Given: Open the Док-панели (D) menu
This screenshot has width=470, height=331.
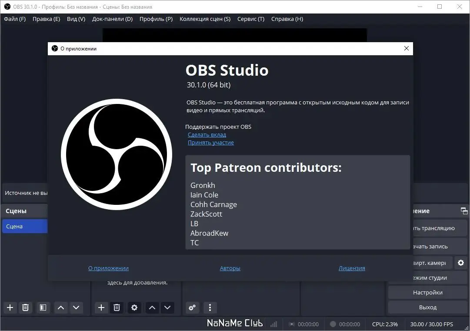Looking at the screenshot, I should [113, 19].
